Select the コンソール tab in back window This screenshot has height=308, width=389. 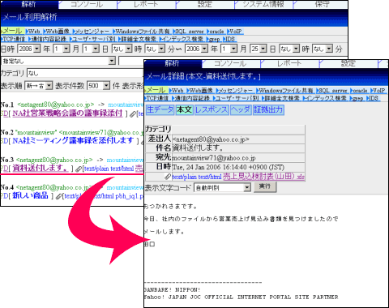tap(87, 4)
